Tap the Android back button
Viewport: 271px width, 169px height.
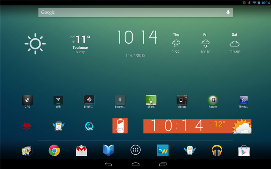(x=108, y=164)
